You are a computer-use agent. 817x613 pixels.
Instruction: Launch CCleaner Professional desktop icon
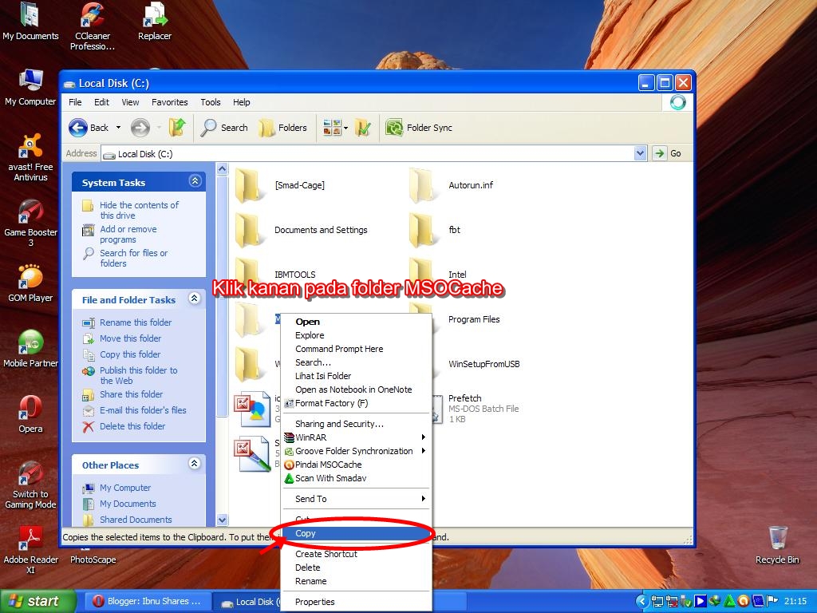(x=92, y=16)
